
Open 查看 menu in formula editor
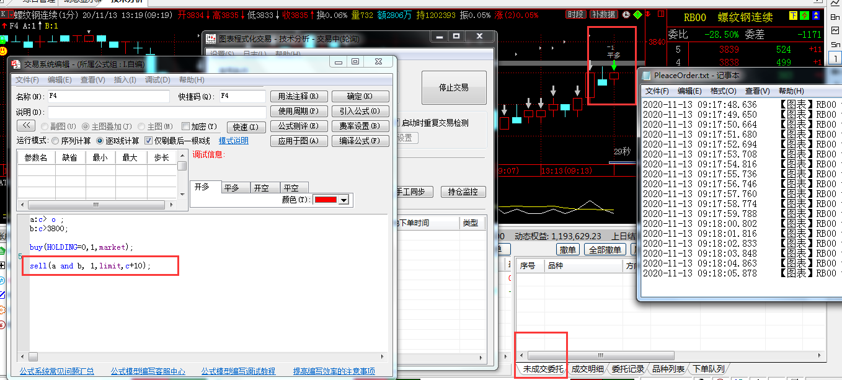pos(92,80)
